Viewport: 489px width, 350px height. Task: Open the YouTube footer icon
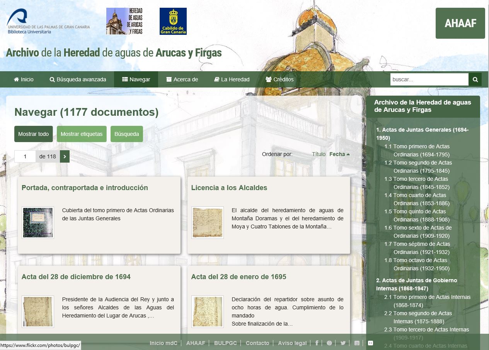coord(357,343)
